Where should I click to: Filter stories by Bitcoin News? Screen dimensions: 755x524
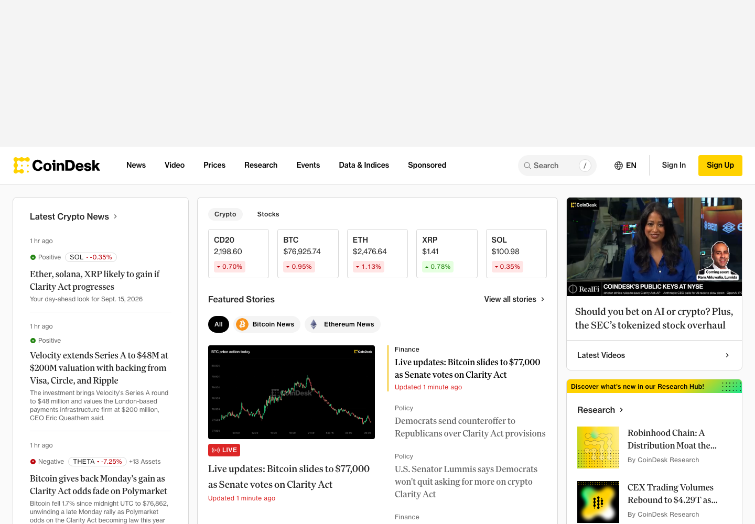pyautogui.click(x=267, y=324)
